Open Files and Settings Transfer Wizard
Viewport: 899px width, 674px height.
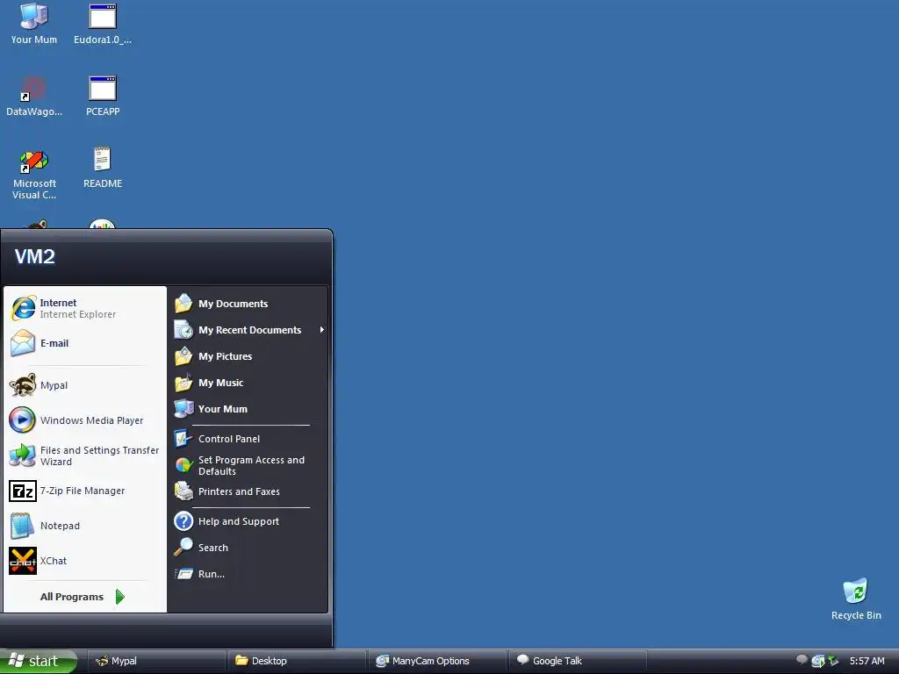(85, 455)
